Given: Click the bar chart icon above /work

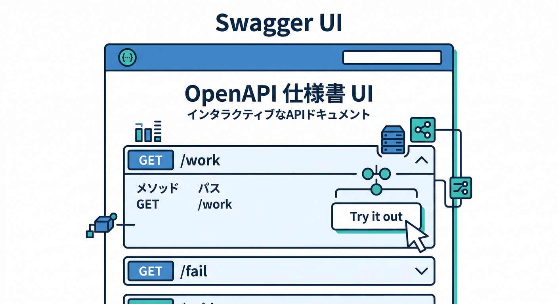Looking at the screenshot, I should 148,131.
